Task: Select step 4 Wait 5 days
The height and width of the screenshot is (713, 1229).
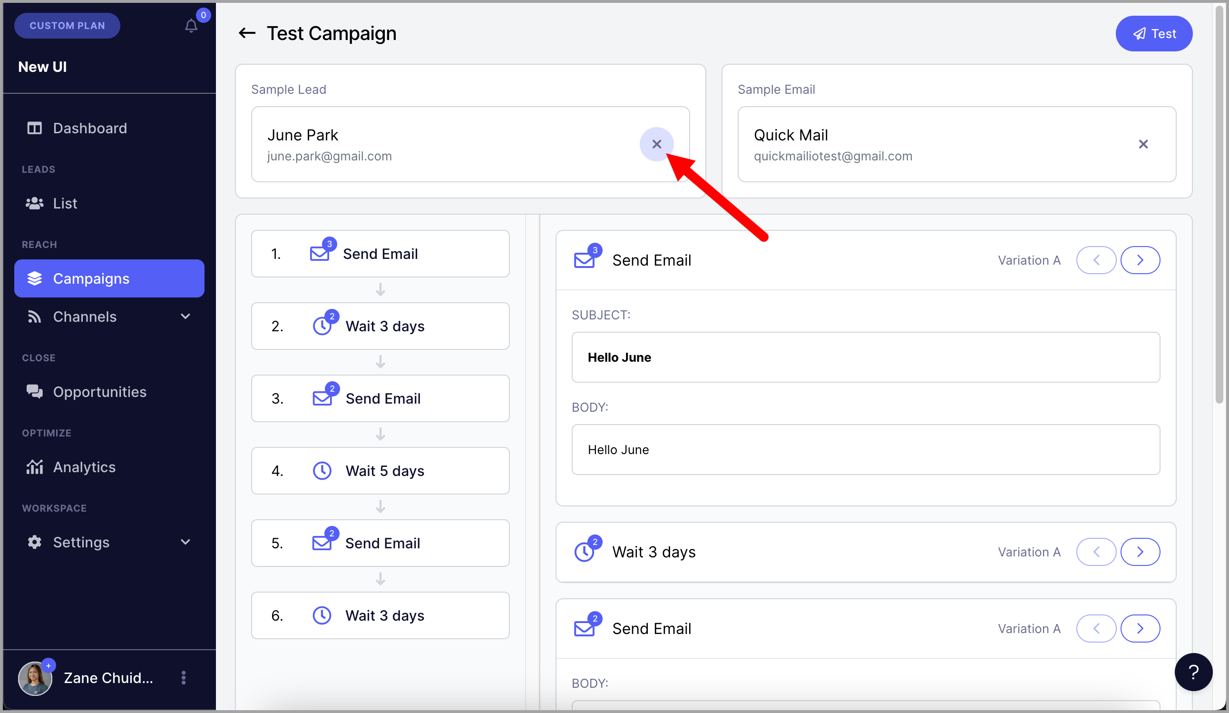Action: coord(380,470)
